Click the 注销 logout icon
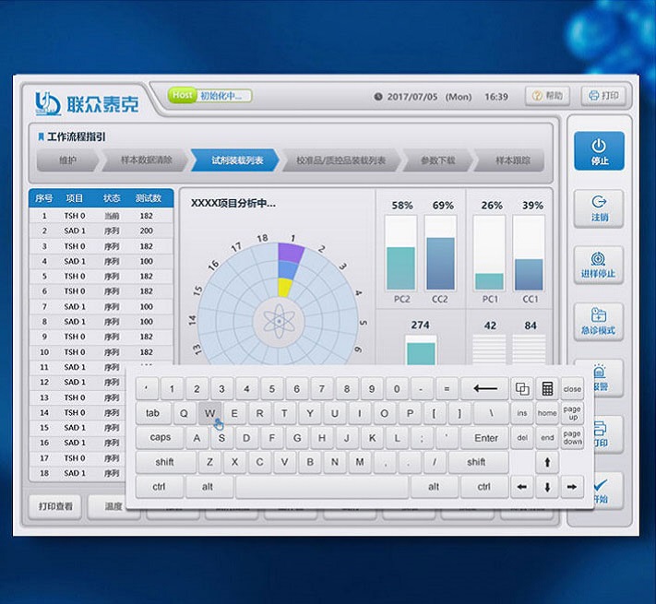This screenshot has width=656, height=604. pyautogui.click(x=599, y=207)
